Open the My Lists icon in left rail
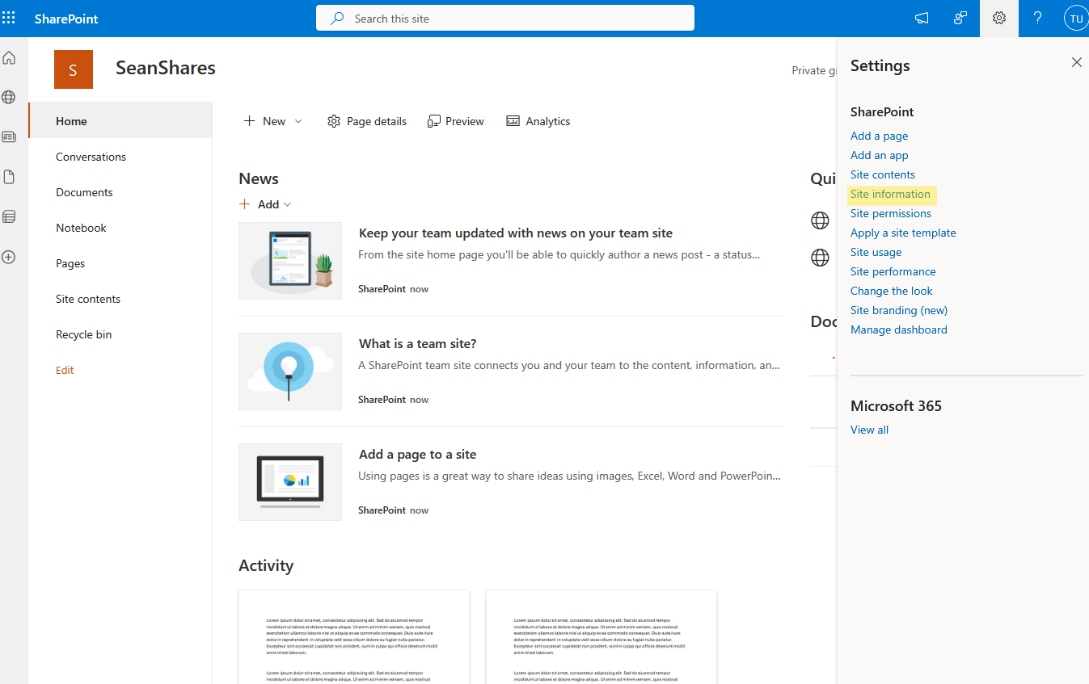The width and height of the screenshot is (1089, 684). (x=8, y=216)
